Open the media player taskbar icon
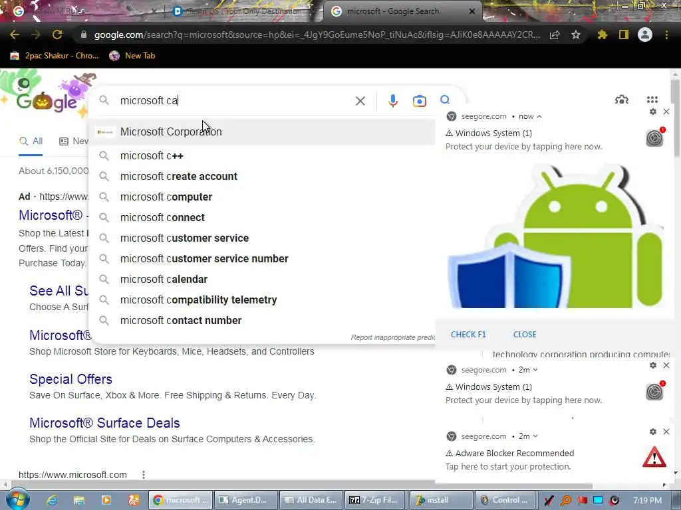This screenshot has width=681, height=510. [x=106, y=500]
